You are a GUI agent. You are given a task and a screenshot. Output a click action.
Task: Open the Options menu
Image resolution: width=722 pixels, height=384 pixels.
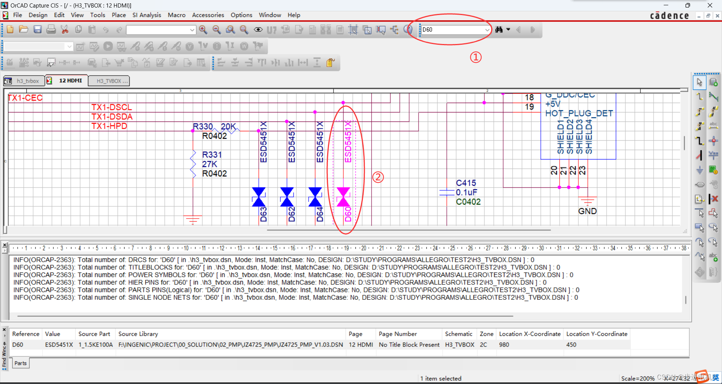[x=241, y=15]
